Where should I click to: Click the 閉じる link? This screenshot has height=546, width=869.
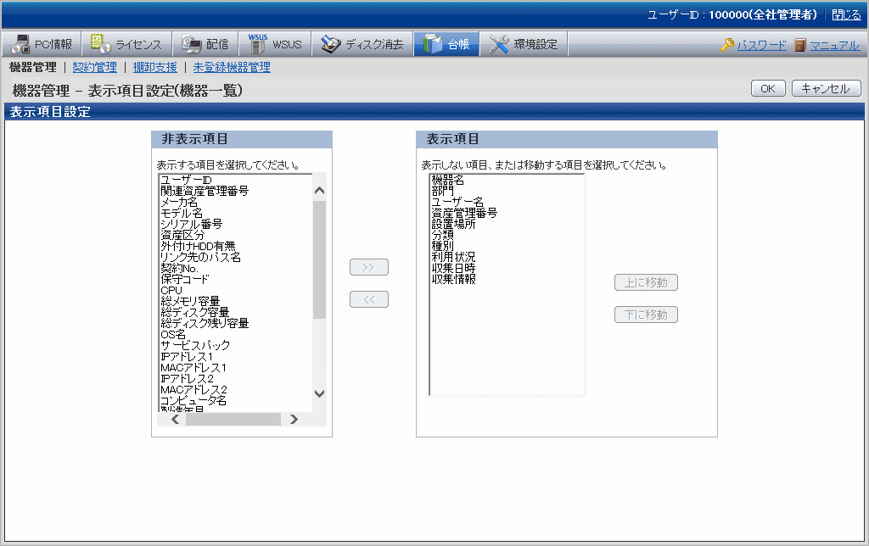click(x=846, y=15)
